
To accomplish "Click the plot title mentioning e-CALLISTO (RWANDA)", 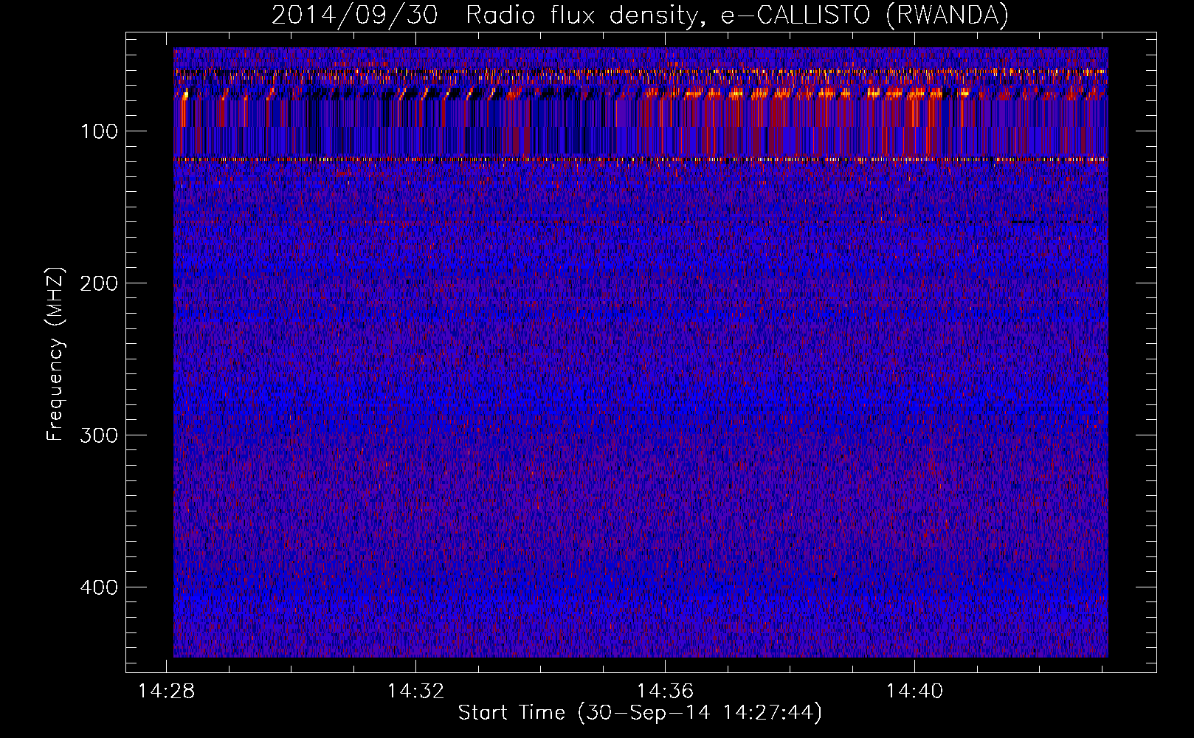I will (640, 15).
